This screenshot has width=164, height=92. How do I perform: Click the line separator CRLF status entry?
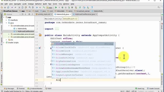[128, 91]
